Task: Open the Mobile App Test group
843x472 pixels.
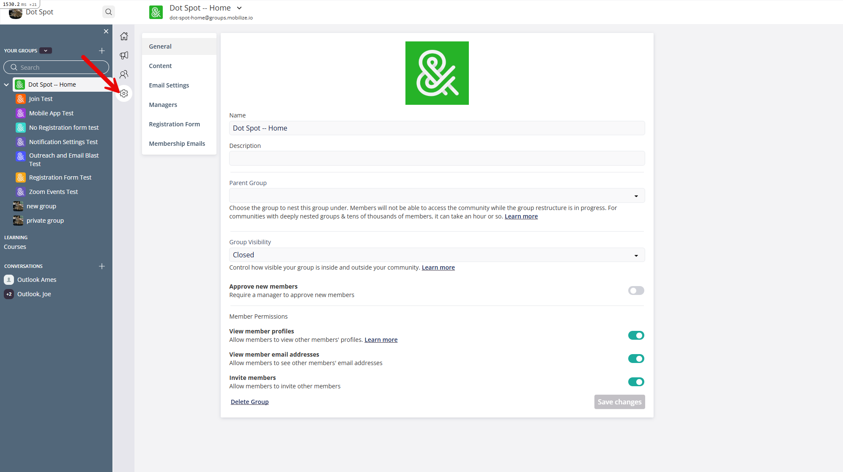Action: pos(51,113)
